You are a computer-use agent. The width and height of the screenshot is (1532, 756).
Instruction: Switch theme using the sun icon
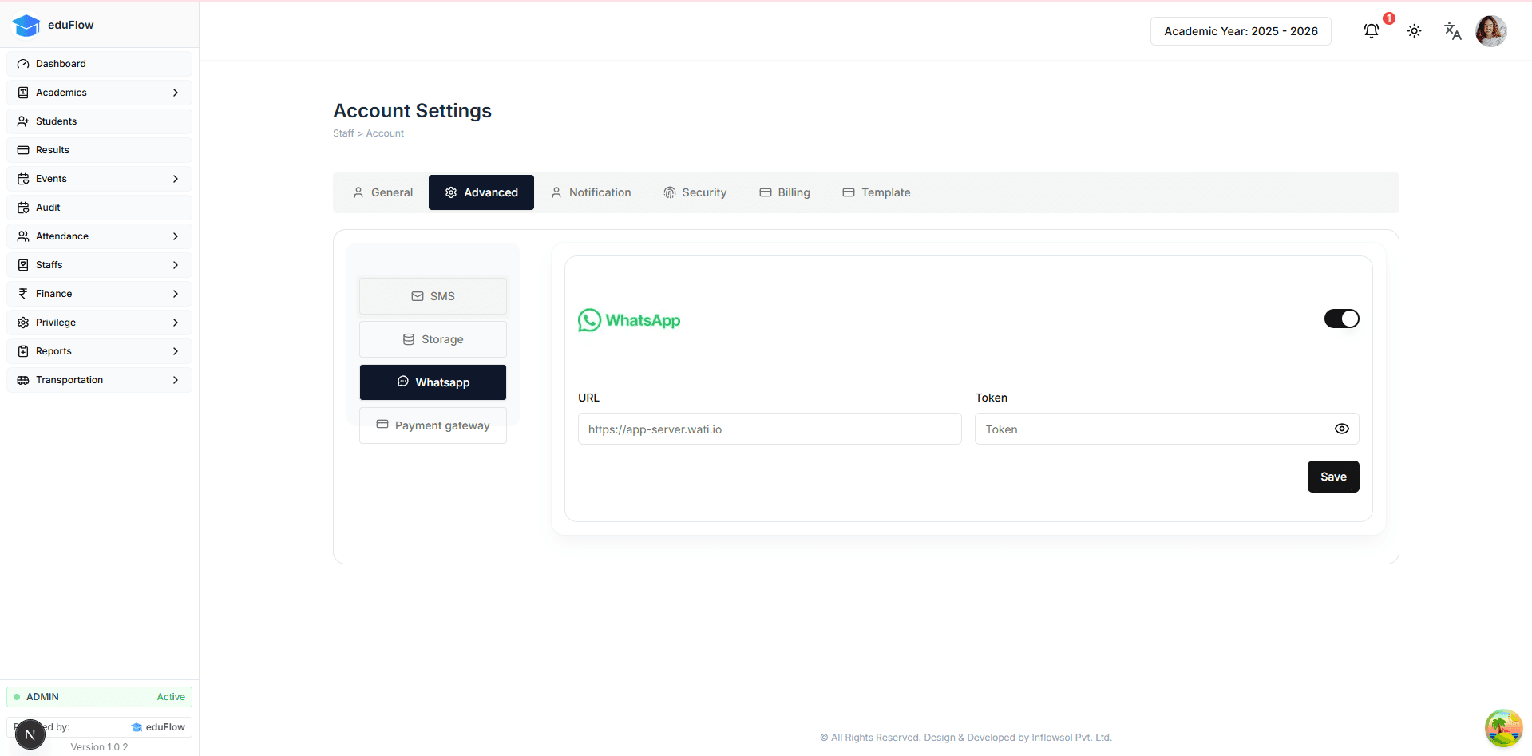[1414, 31]
